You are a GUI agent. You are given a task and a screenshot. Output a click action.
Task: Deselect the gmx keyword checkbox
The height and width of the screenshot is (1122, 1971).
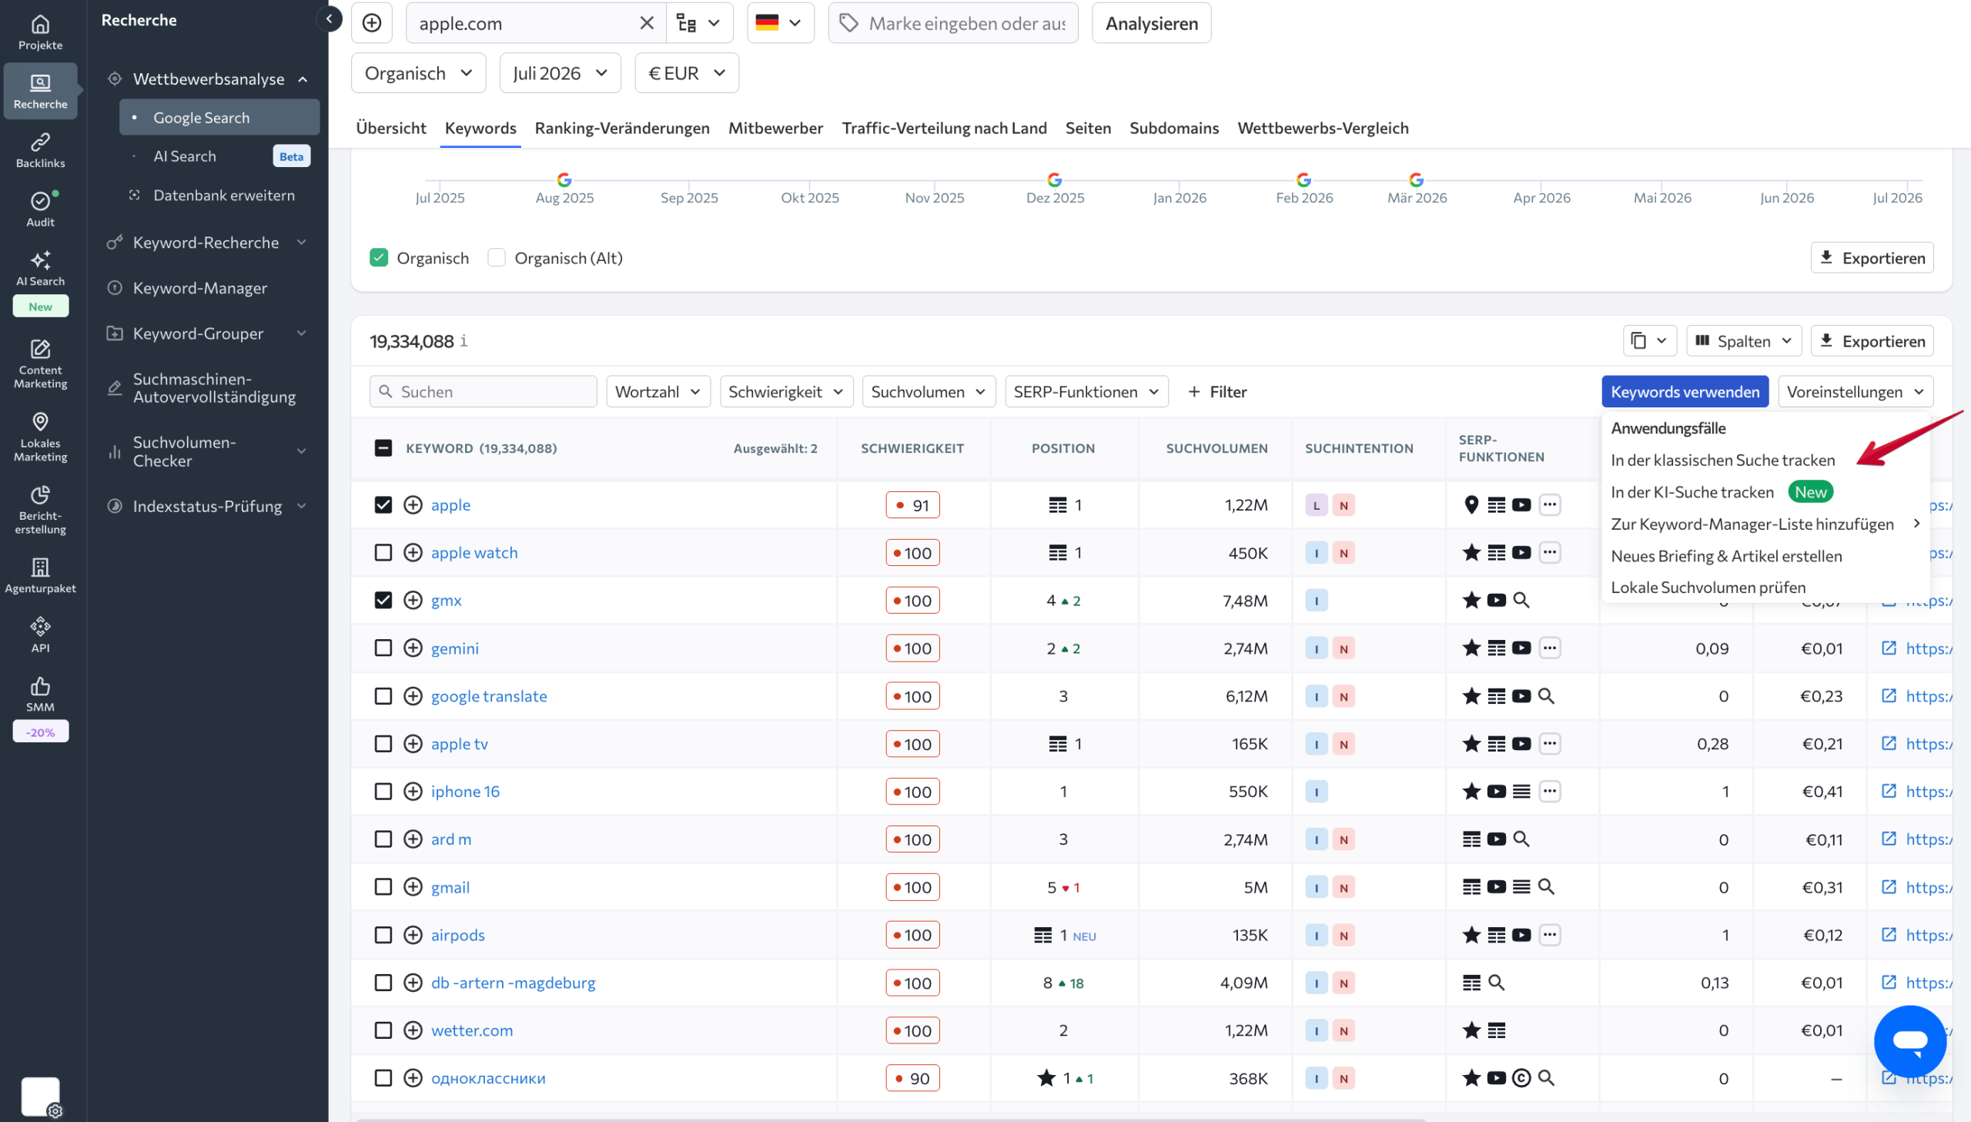coord(383,601)
